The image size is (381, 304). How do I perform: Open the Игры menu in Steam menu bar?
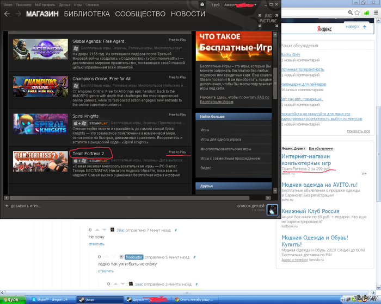tap(80, 4)
